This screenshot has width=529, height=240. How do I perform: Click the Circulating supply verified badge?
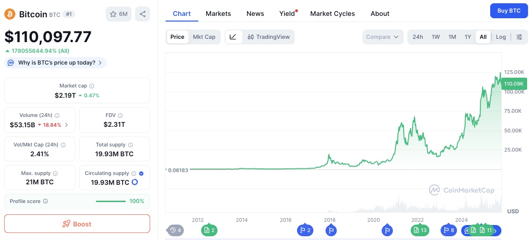click(x=141, y=173)
